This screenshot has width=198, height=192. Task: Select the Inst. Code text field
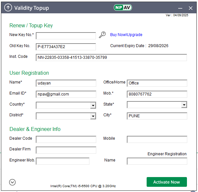[x=111, y=58]
